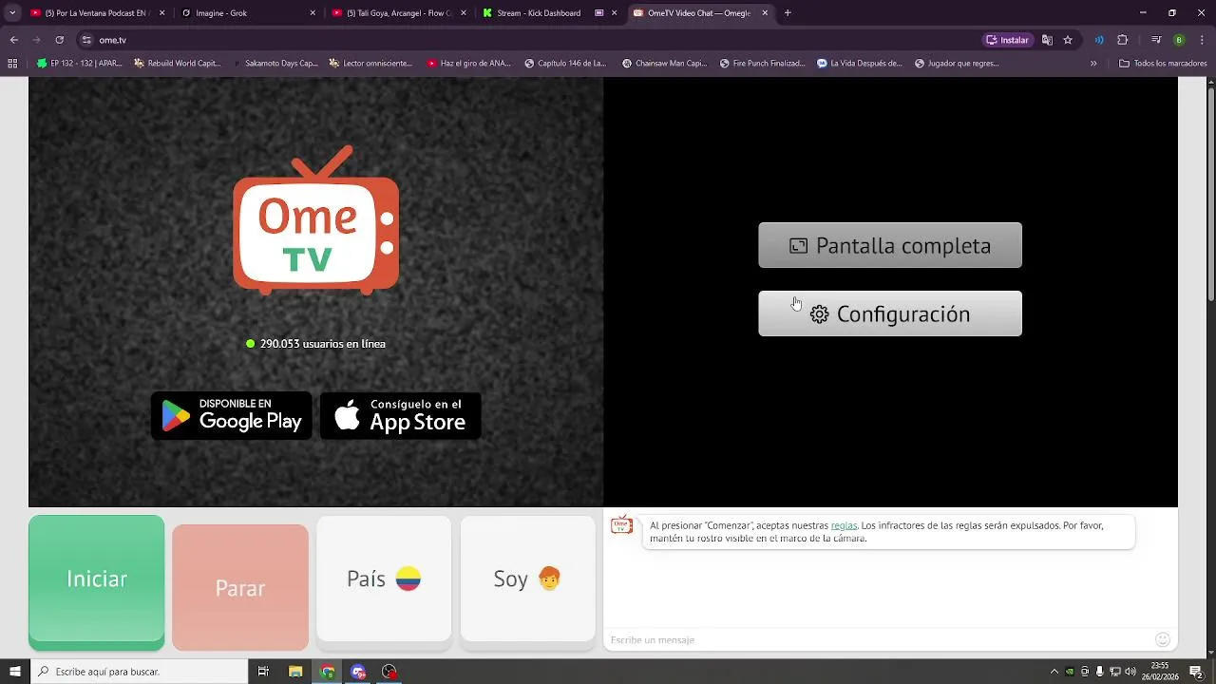Click the emoji smiley in message box
This screenshot has width=1216, height=684.
tap(1163, 639)
